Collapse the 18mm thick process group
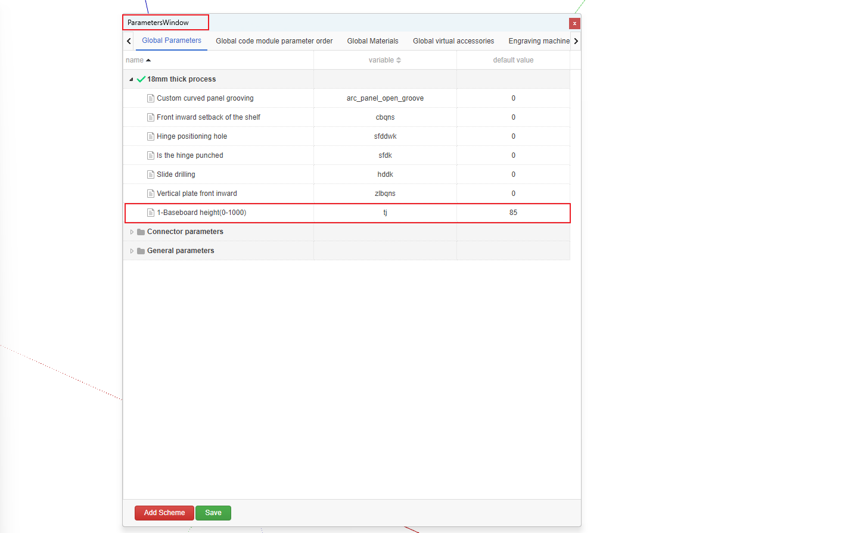864x533 pixels. 131,79
